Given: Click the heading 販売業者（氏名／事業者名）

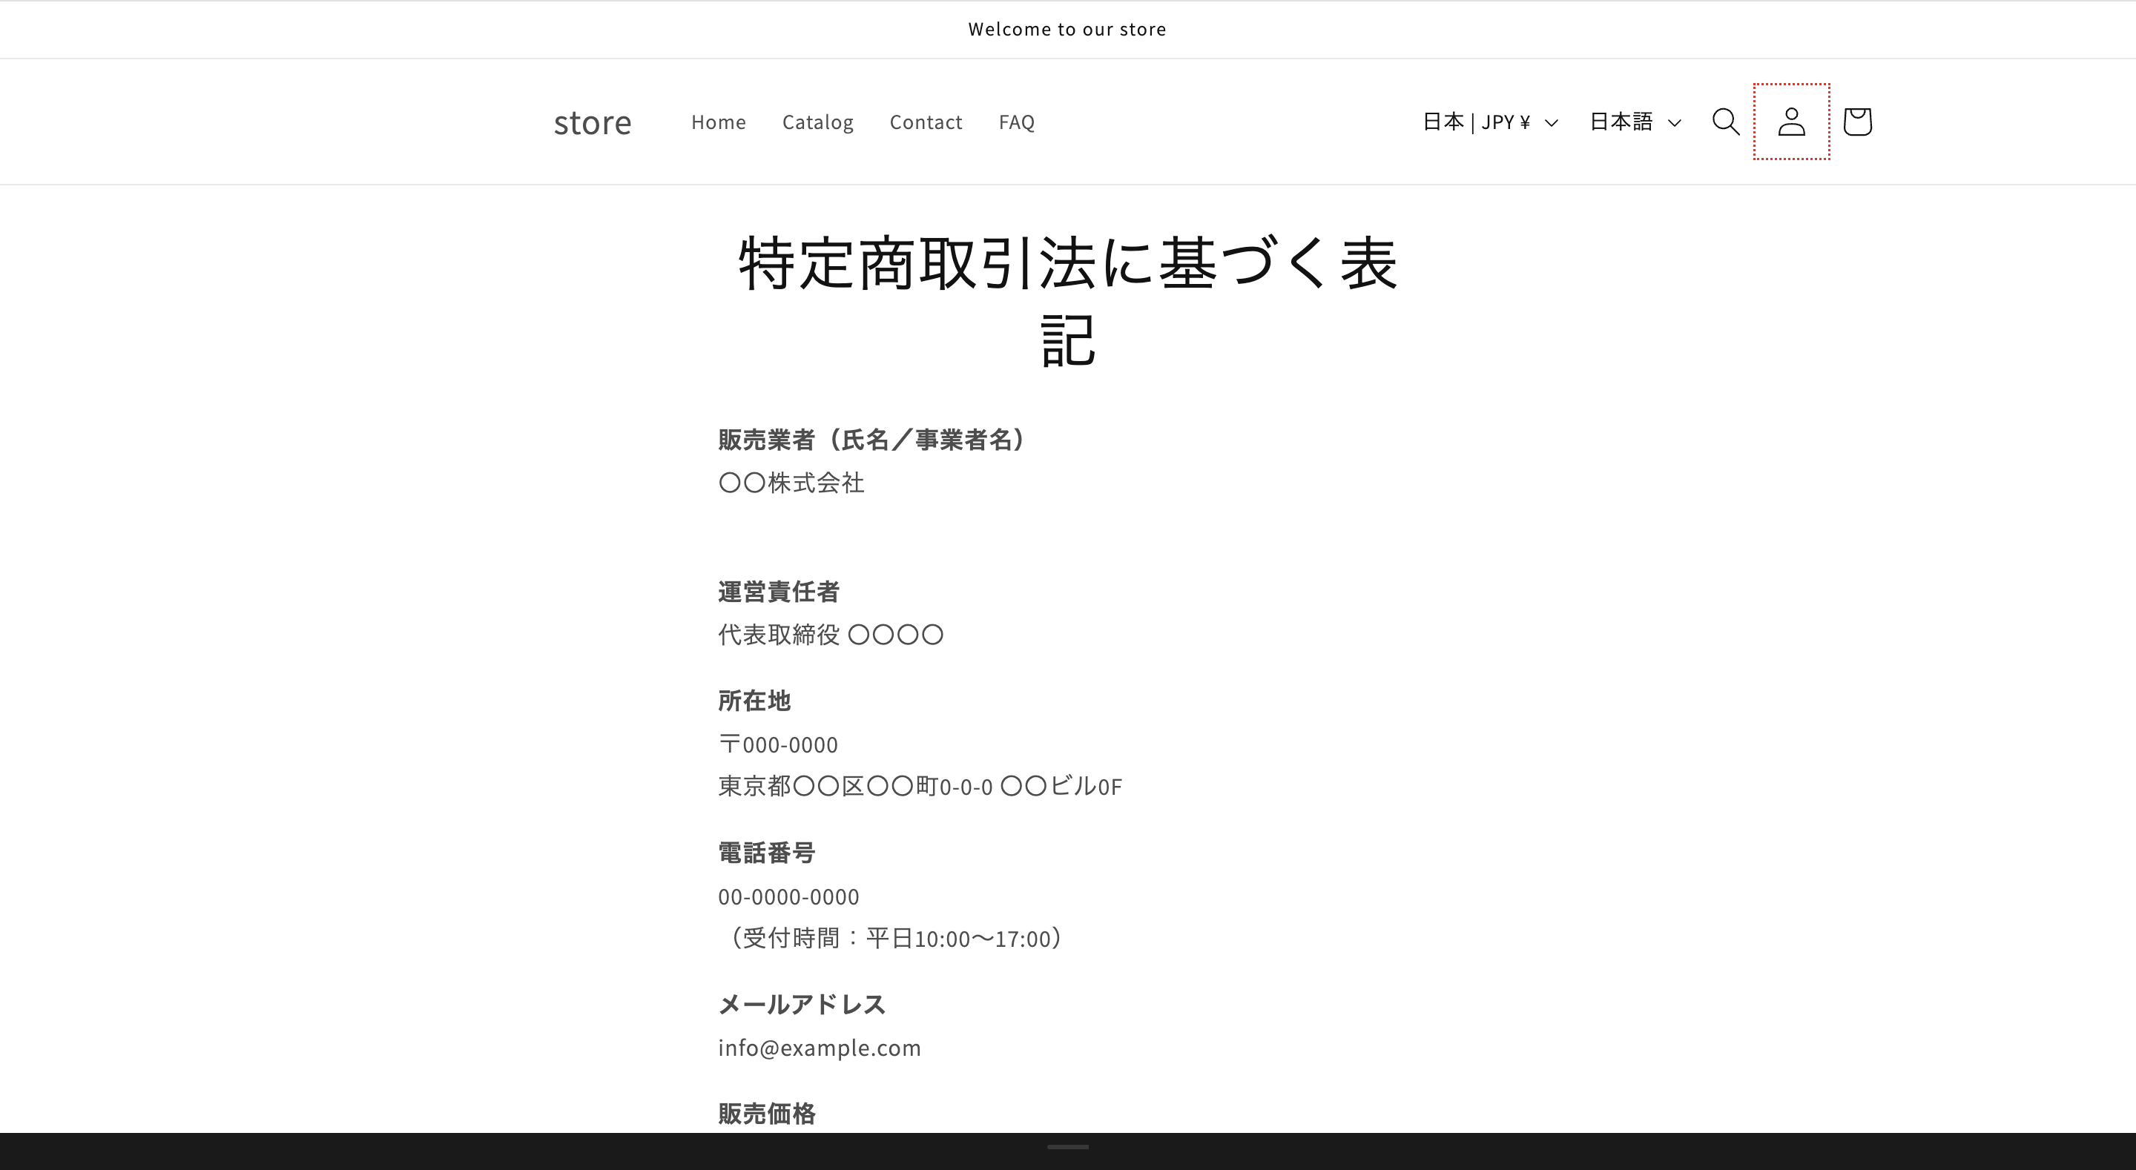Looking at the screenshot, I should coord(871,440).
